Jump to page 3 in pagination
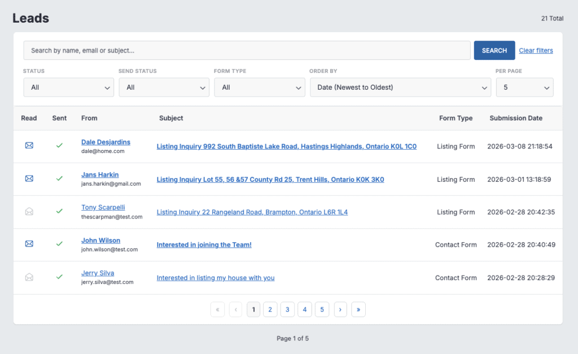The width and height of the screenshot is (578, 354). (287, 309)
